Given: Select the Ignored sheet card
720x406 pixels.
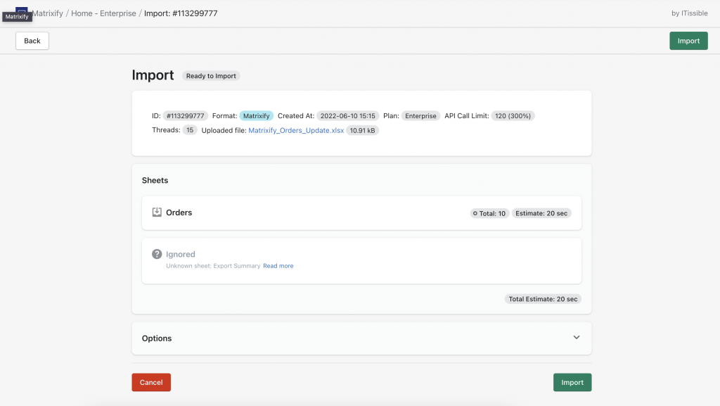Looking at the screenshot, I should pyautogui.click(x=361, y=259).
